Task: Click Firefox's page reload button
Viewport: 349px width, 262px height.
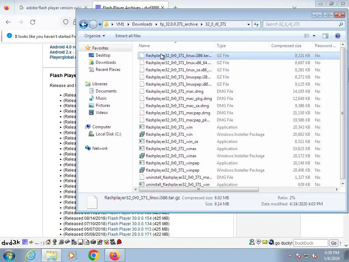Action: click(33, 22)
